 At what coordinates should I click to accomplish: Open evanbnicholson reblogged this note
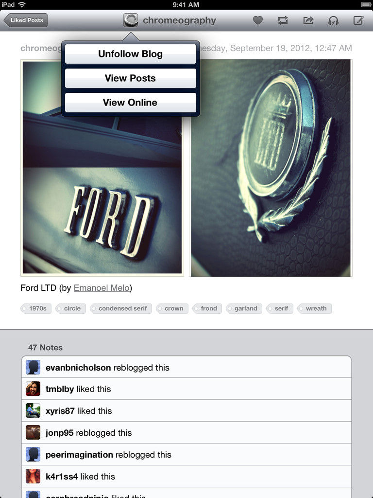click(x=186, y=367)
